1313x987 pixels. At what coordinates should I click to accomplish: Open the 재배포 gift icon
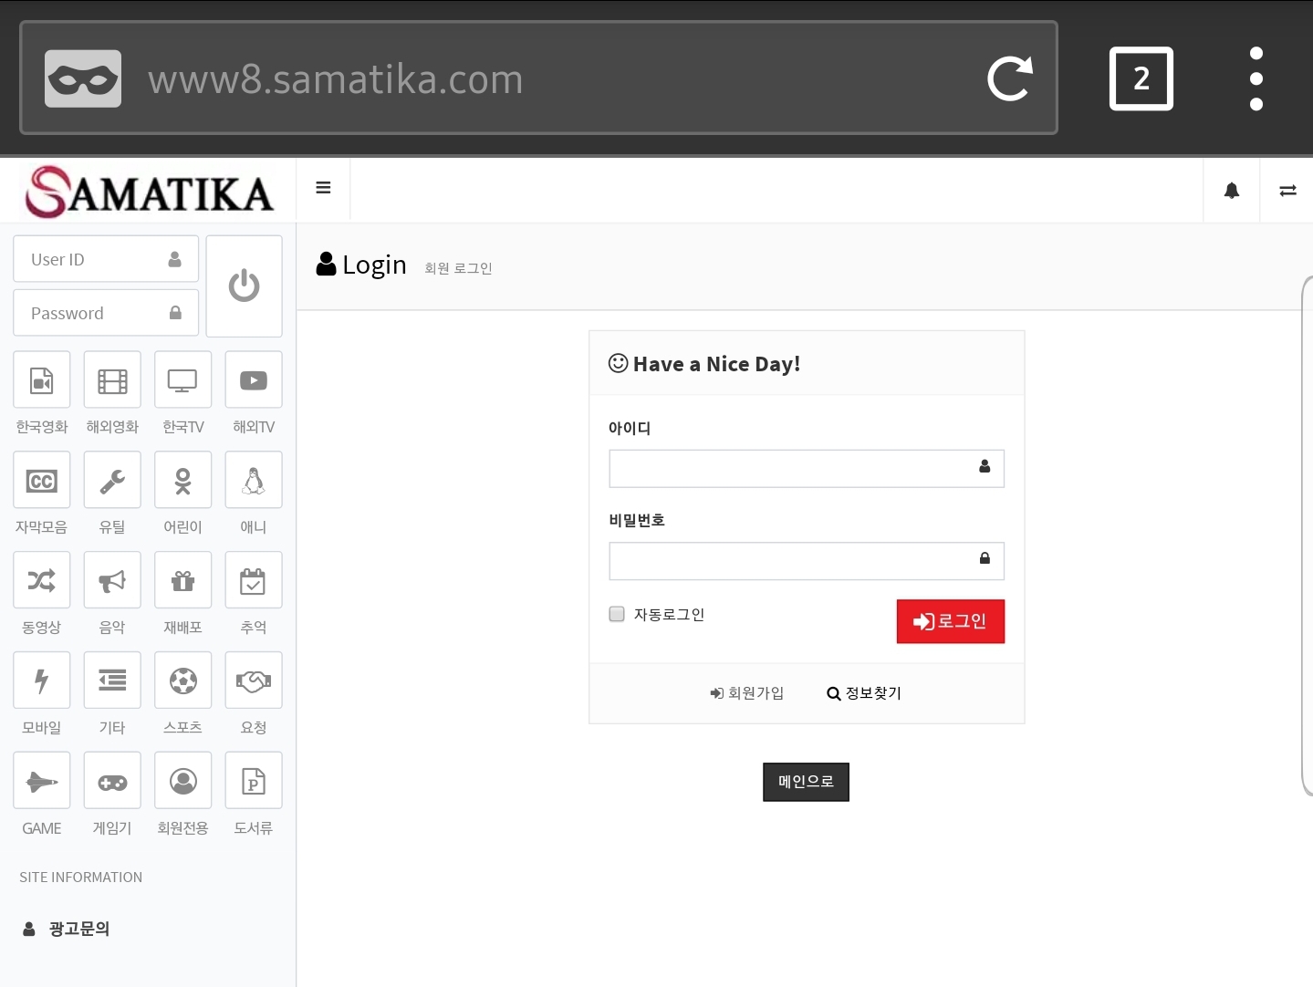click(x=182, y=580)
